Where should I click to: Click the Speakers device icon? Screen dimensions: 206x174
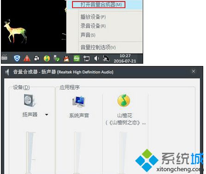click(30, 101)
